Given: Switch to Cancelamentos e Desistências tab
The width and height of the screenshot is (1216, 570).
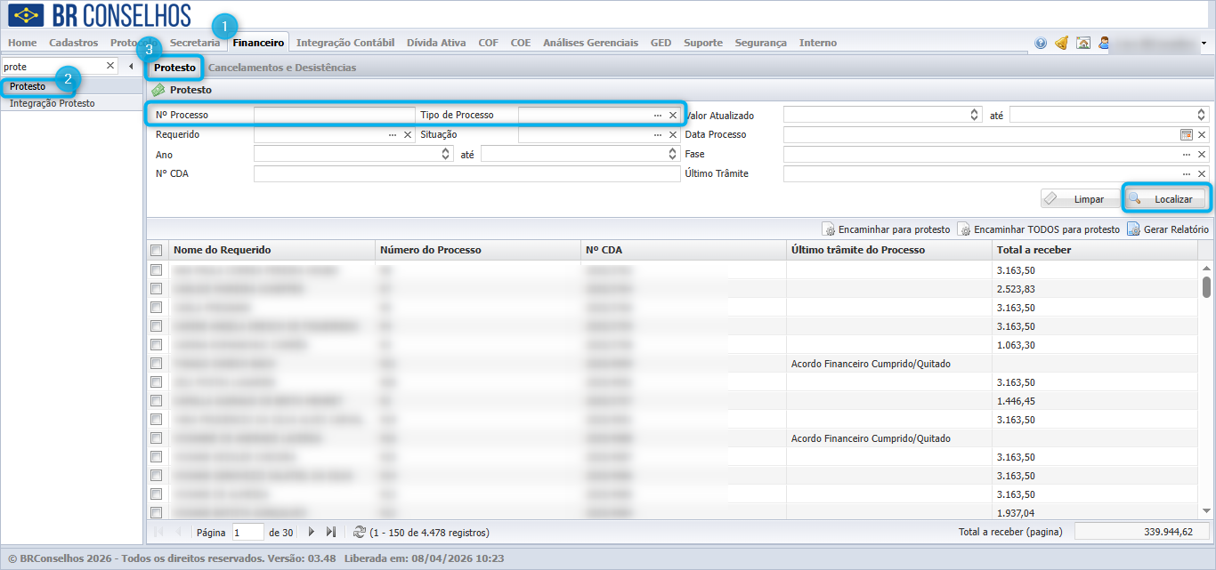Looking at the screenshot, I should pyautogui.click(x=282, y=68).
